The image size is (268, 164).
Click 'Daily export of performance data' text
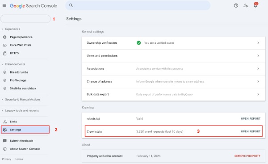(x=164, y=94)
